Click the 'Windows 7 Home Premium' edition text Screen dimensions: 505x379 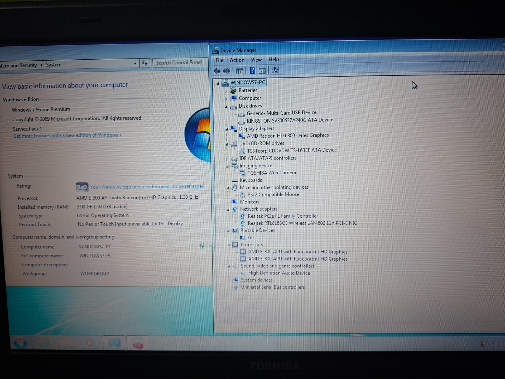click(x=41, y=110)
